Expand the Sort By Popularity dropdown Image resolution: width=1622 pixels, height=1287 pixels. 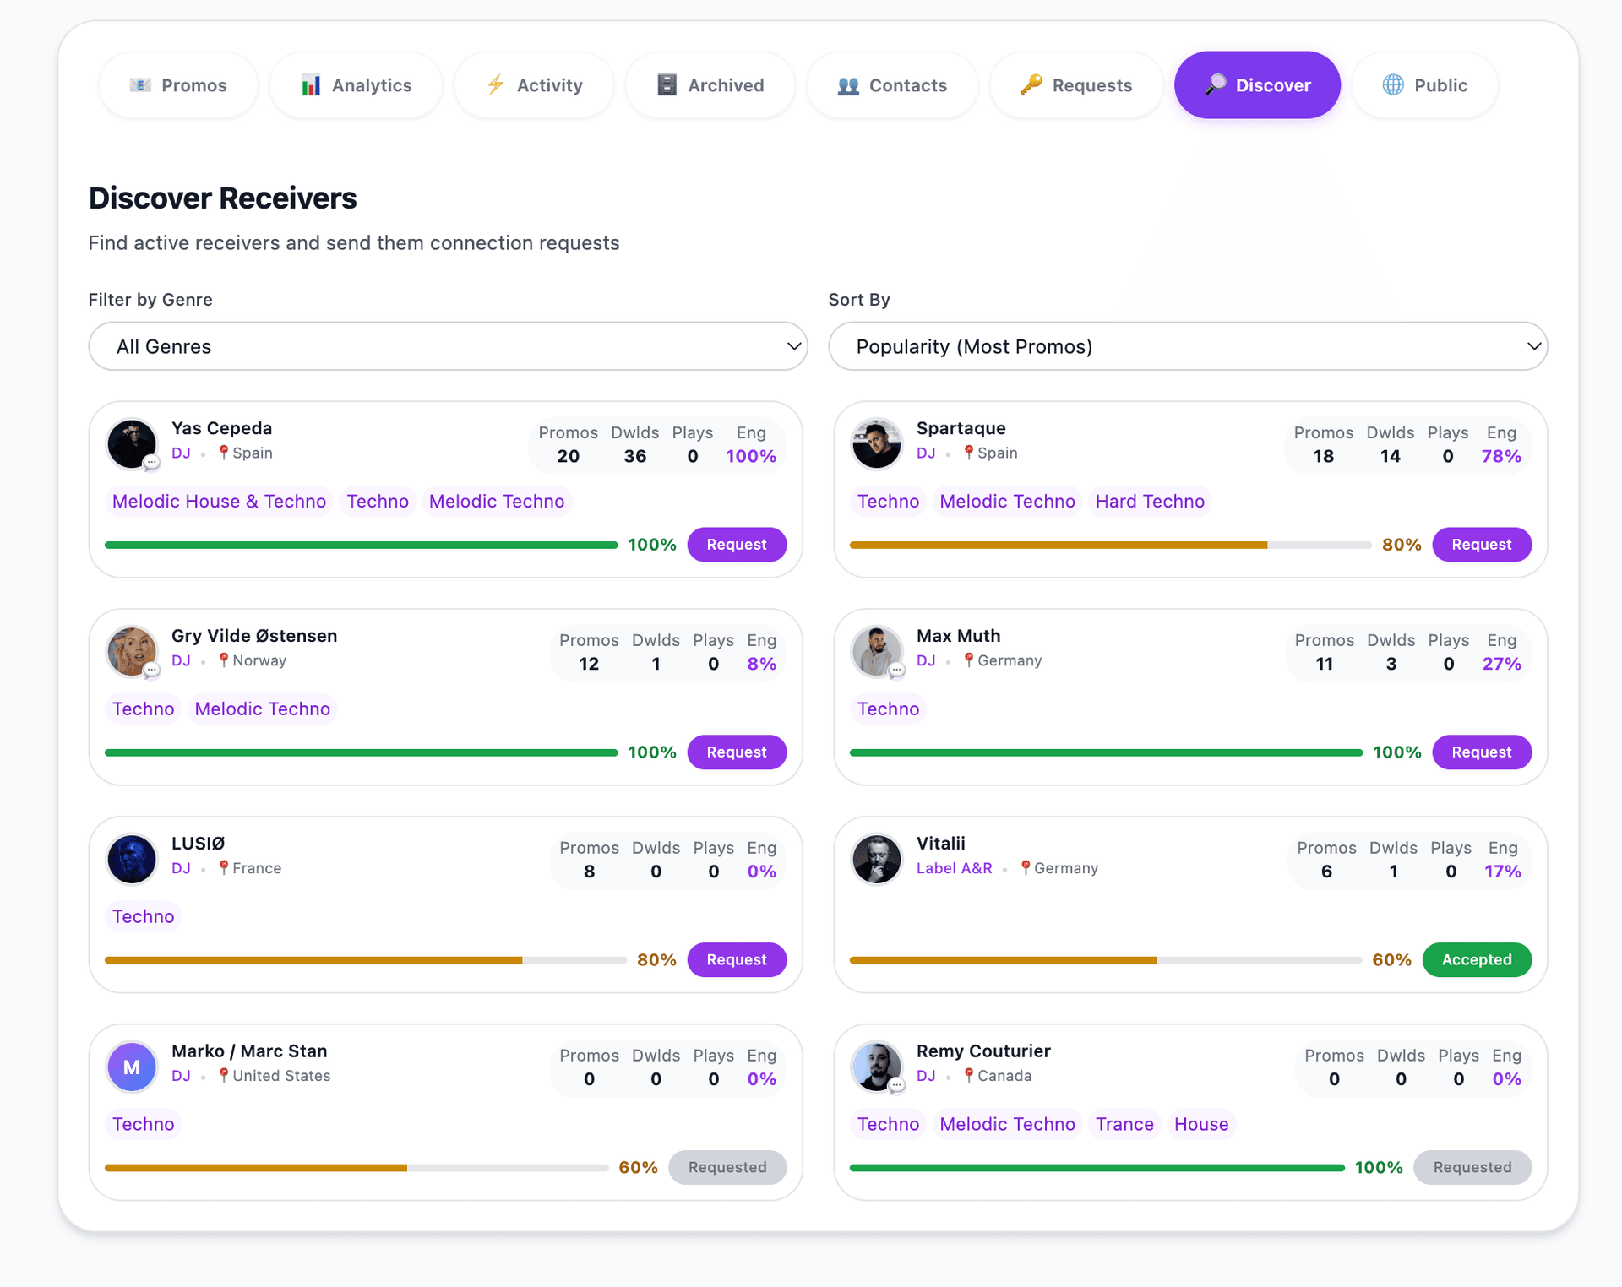[1187, 346]
